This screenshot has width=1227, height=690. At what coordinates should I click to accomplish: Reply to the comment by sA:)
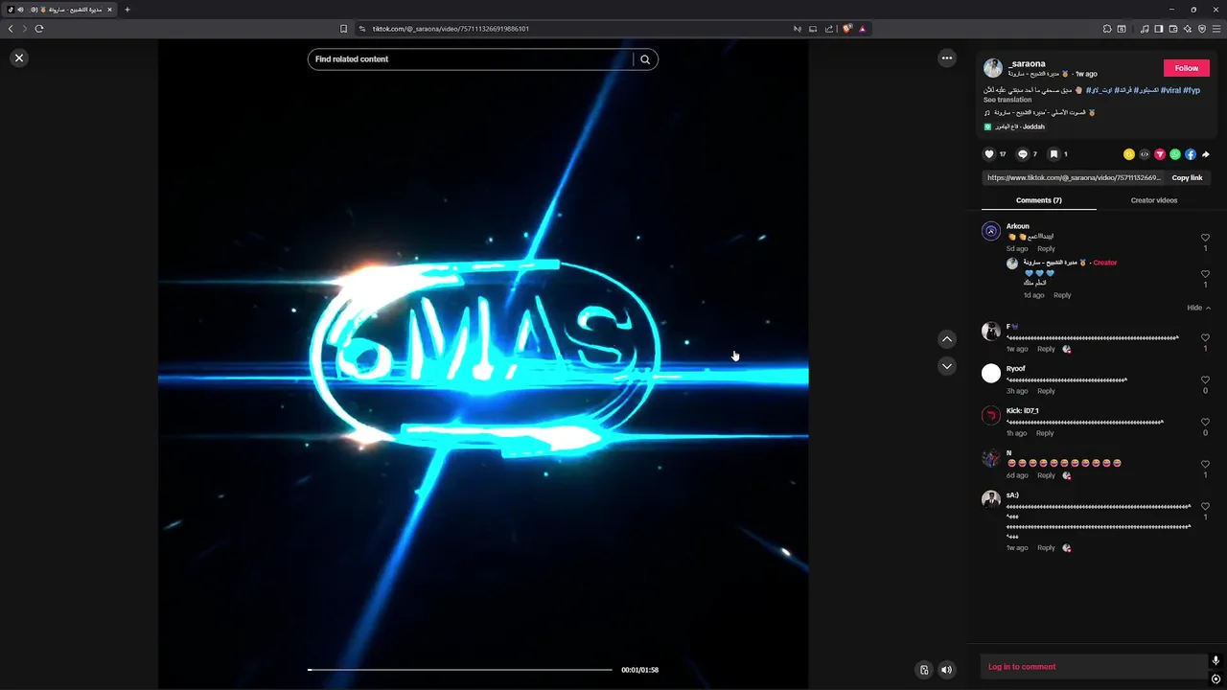click(1046, 548)
